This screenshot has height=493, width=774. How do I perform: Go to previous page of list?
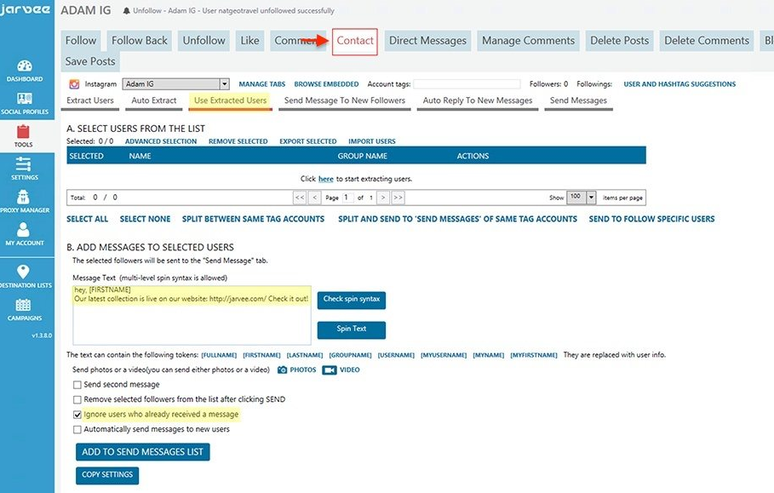click(315, 198)
